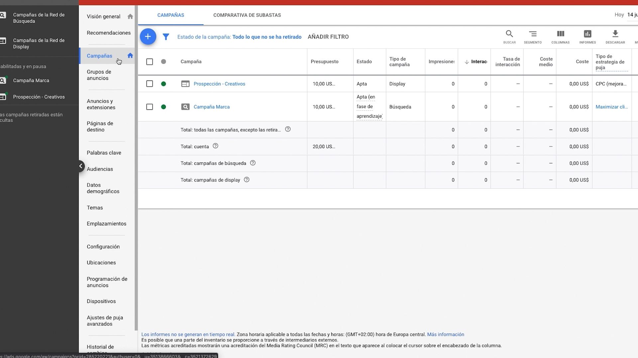Open the Segmento toolbar option

pyautogui.click(x=533, y=37)
